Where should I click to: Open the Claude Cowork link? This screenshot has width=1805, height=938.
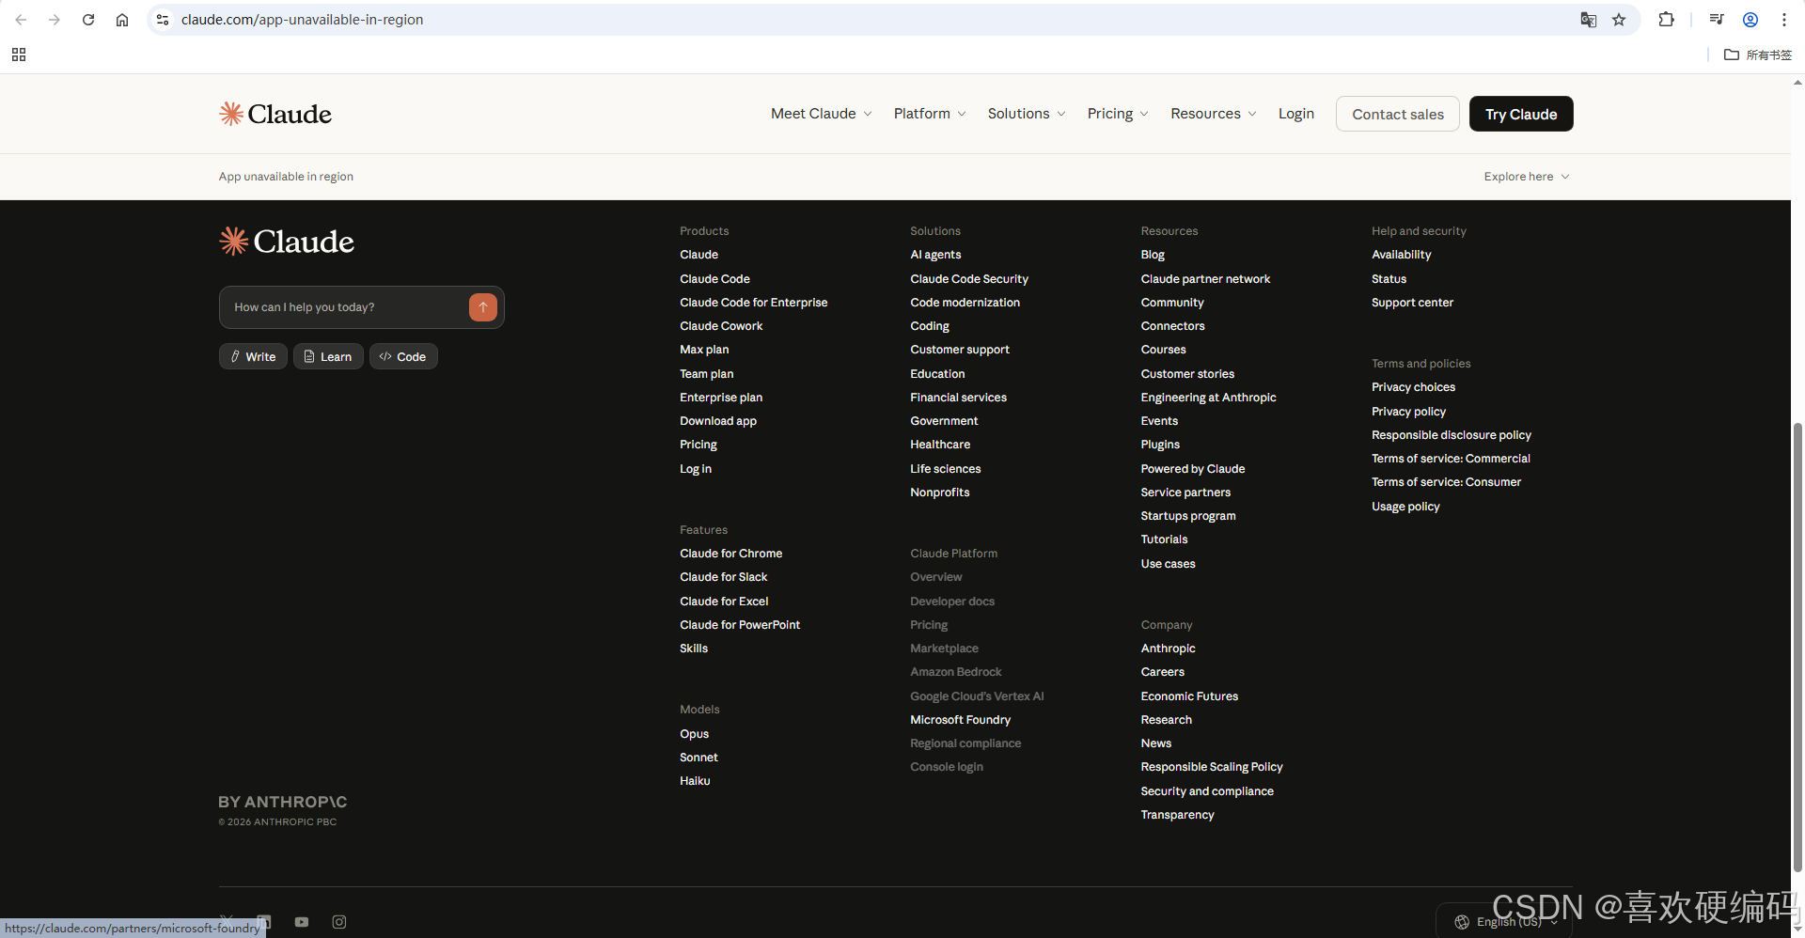pos(721,326)
